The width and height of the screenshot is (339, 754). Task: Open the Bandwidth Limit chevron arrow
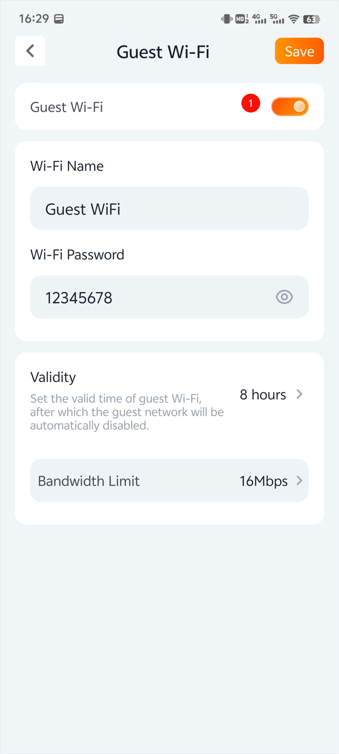tap(300, 481)
